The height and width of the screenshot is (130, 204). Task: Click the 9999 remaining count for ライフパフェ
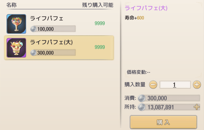coord(100,23)
